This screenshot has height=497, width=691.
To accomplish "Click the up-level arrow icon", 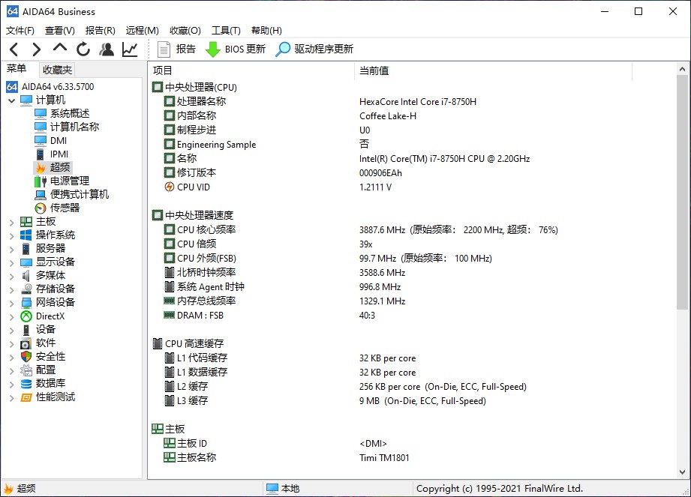I will click(x=60, y=49).
